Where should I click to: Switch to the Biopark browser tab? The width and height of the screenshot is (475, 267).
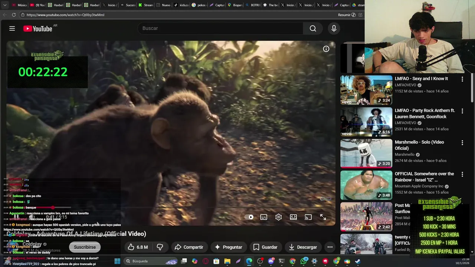tap(235, 5)
